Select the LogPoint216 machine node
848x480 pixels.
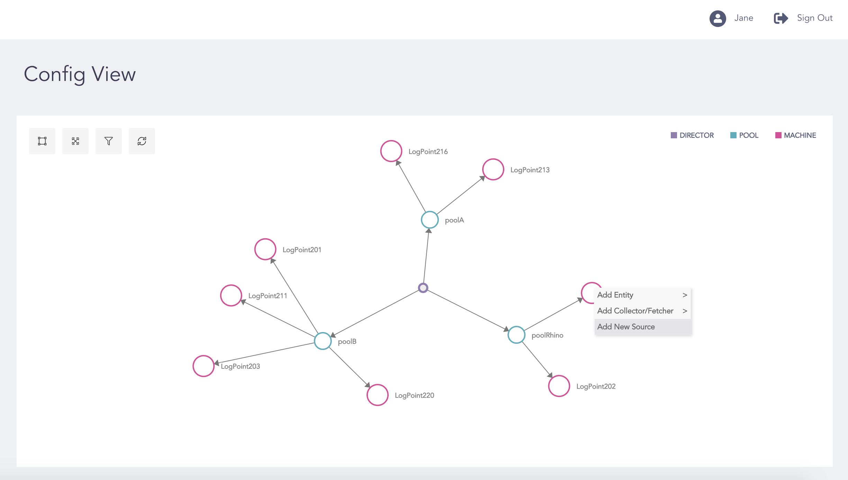(391, 151)
